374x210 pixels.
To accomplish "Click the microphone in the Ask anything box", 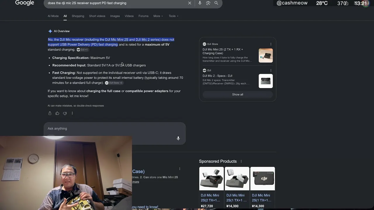I will tap(178, 138).
